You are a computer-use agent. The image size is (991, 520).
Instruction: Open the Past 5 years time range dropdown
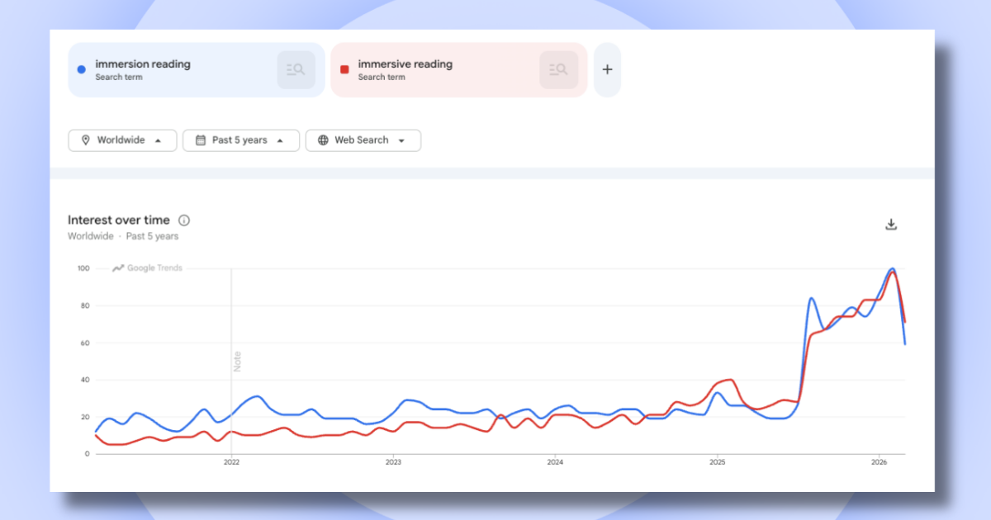[240, 140]
